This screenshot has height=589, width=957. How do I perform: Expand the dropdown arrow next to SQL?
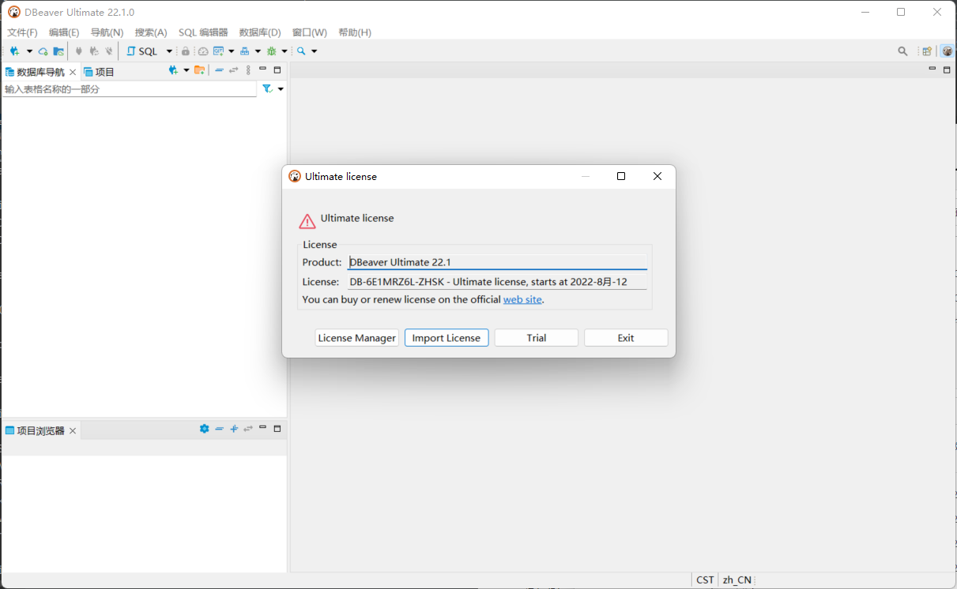click(x=169, y=51)
